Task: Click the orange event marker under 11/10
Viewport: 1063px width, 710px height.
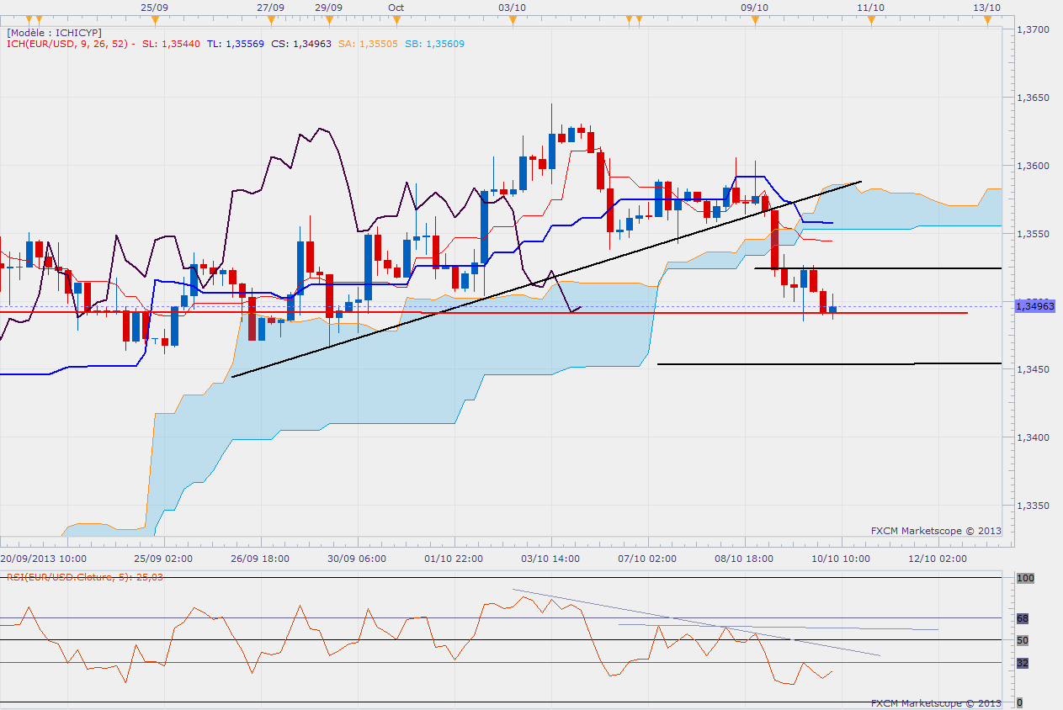Action: [871, 19]
